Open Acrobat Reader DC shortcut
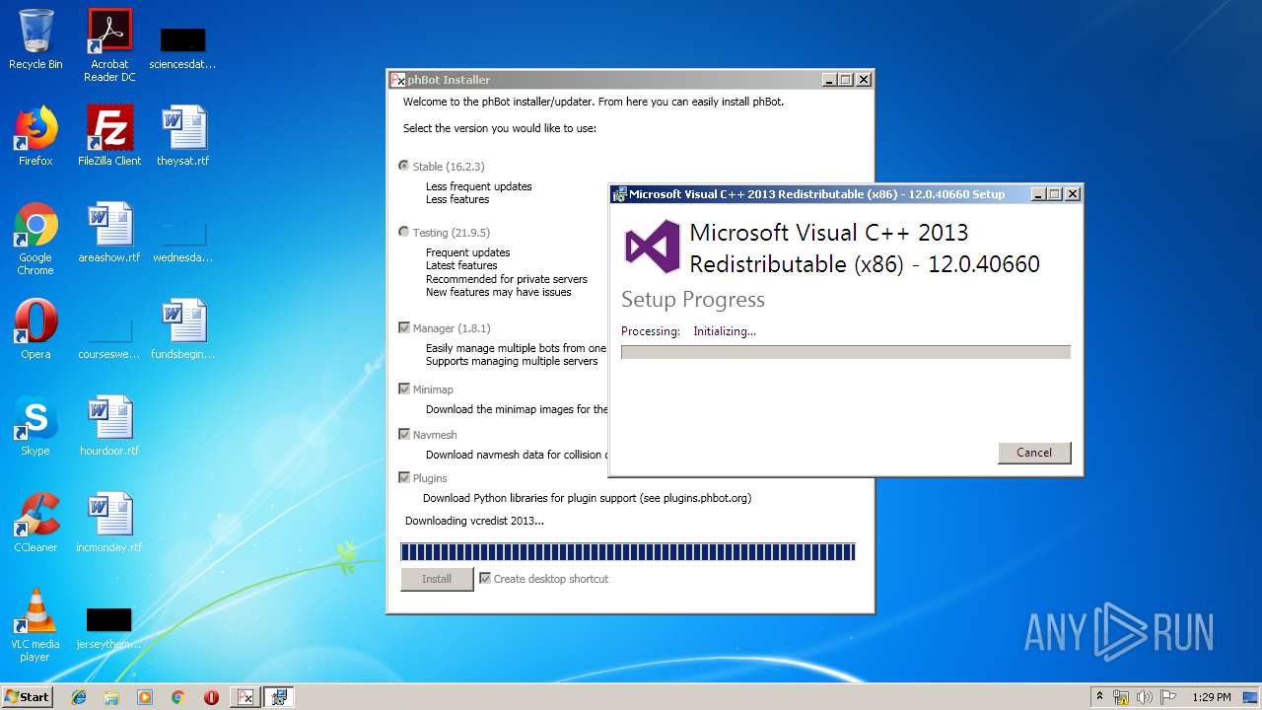 [x=109, y=44]
